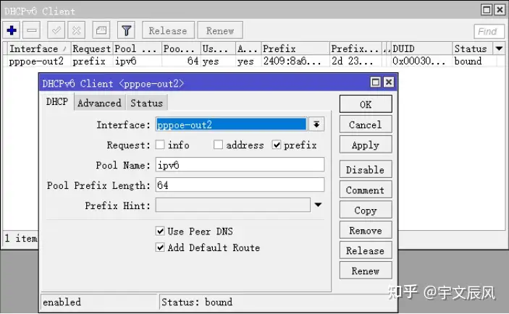Click the Disable button
509x314 pixels.
366,169
